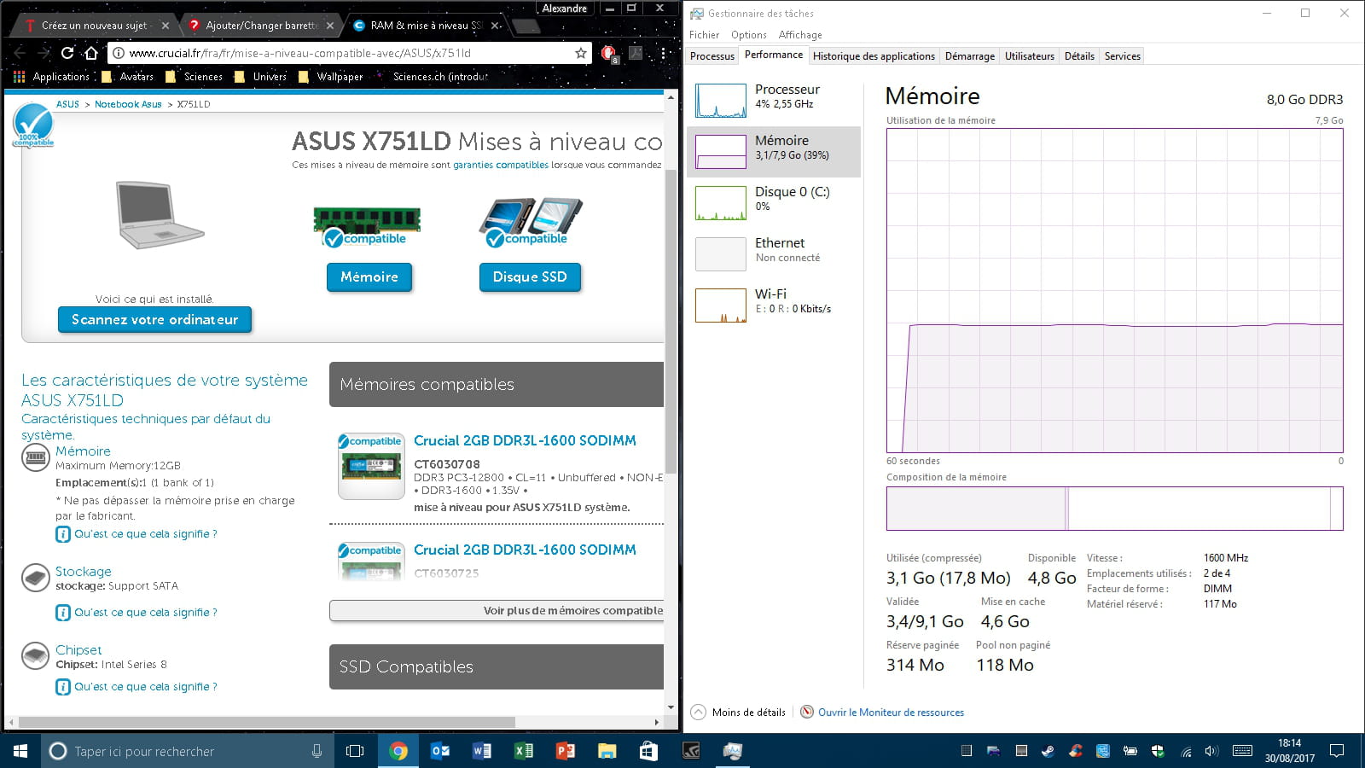The width and height of the screenshot is (1365, 768).
Task: Click the Chrome address bar URL
Action: click(299, 53)
